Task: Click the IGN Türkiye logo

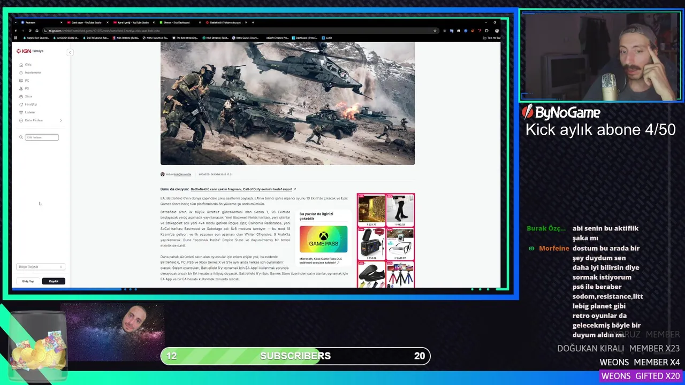Action: [x=30, y=51]
